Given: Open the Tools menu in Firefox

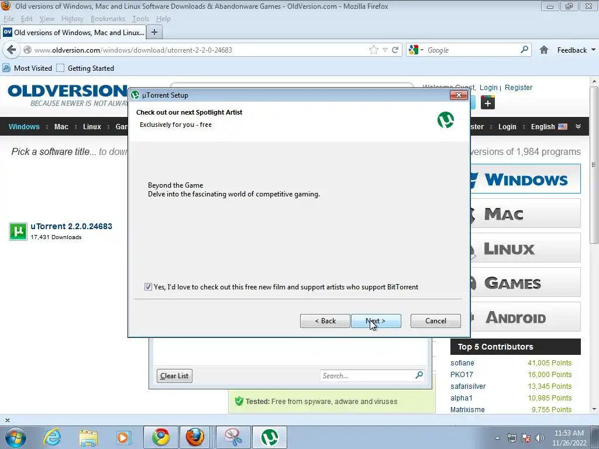Looking at the screenshot, I should pyautogui.click(x=140, y=19).
